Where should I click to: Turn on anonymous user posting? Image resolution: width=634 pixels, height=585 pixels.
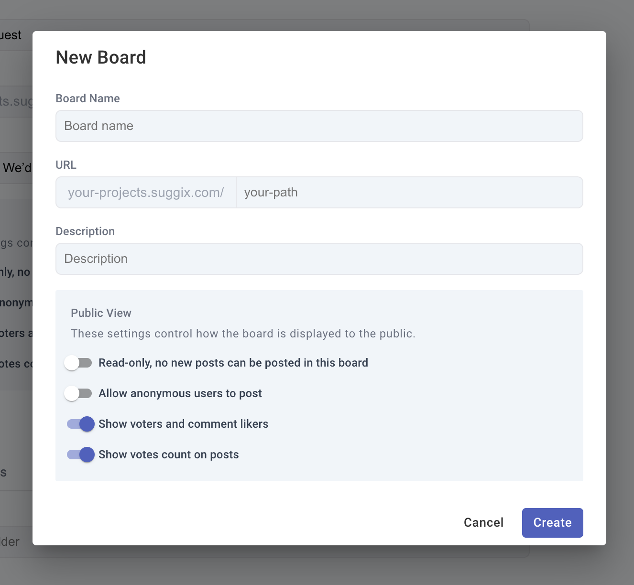pos(78,393)
